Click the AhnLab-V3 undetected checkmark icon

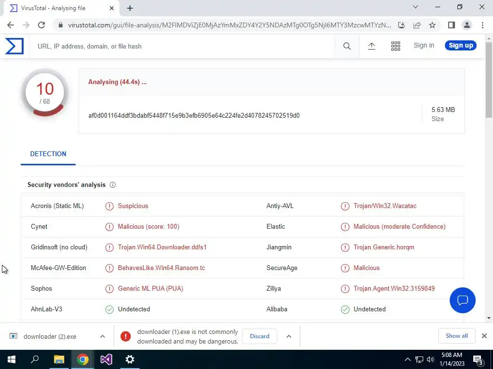[x=109, y=309]
